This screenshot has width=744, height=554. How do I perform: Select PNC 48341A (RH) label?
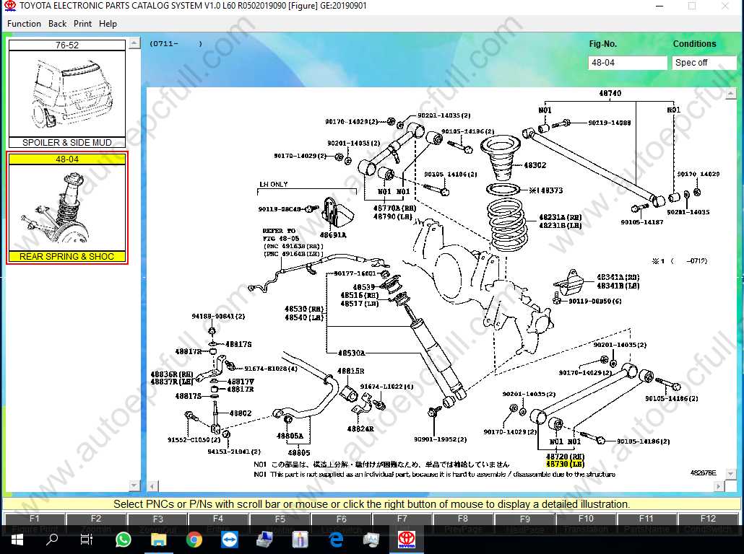click(618, 277)
